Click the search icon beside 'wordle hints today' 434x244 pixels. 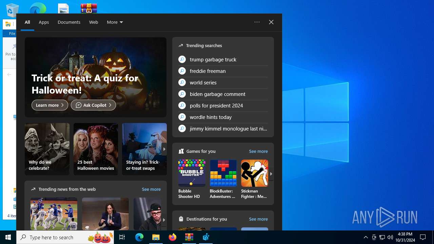click(182, 117)
